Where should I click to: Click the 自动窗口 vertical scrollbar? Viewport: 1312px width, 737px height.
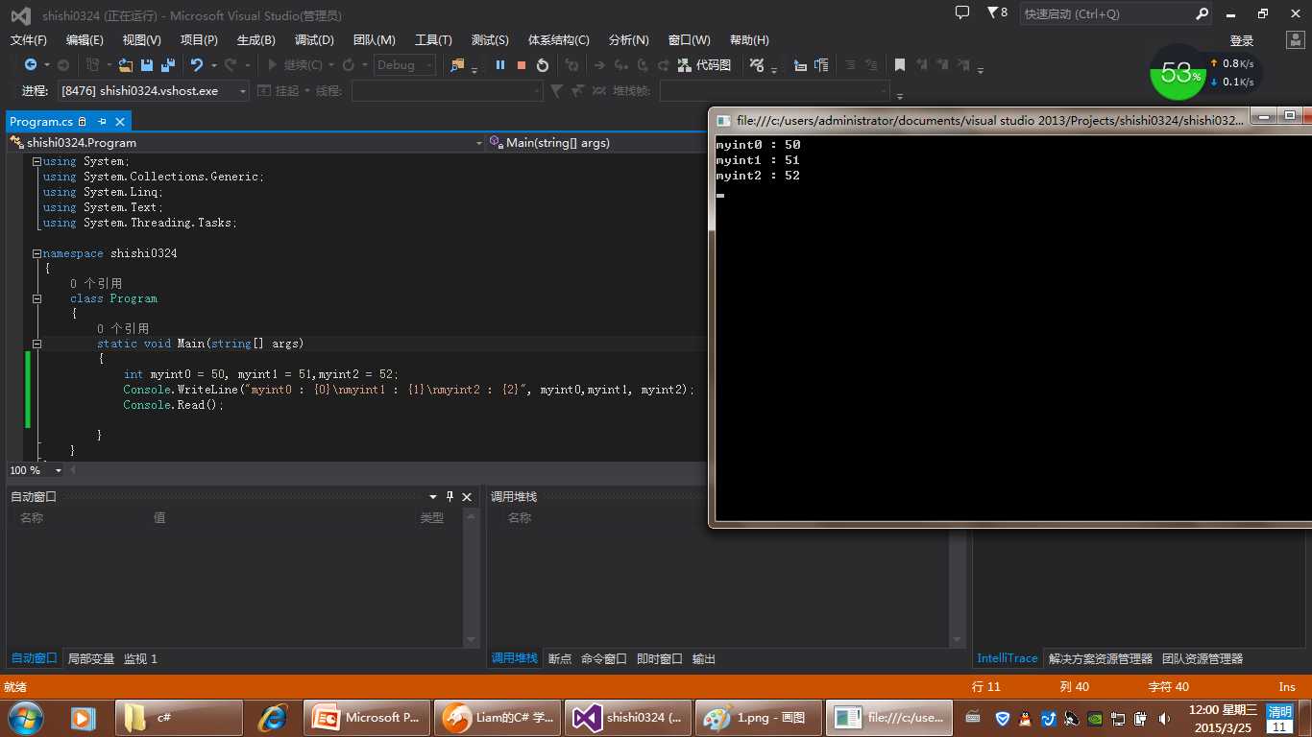coord(472,579)
